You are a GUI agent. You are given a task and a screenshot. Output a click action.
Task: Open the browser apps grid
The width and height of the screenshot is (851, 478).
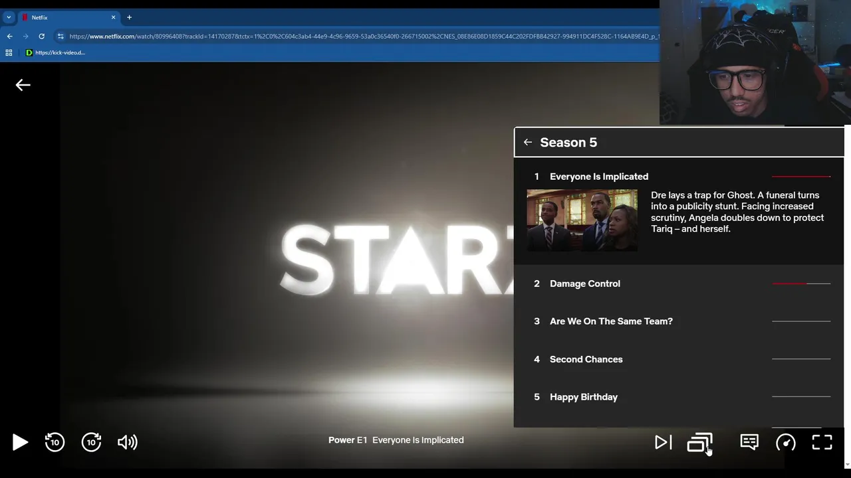(x=9, y=52)
